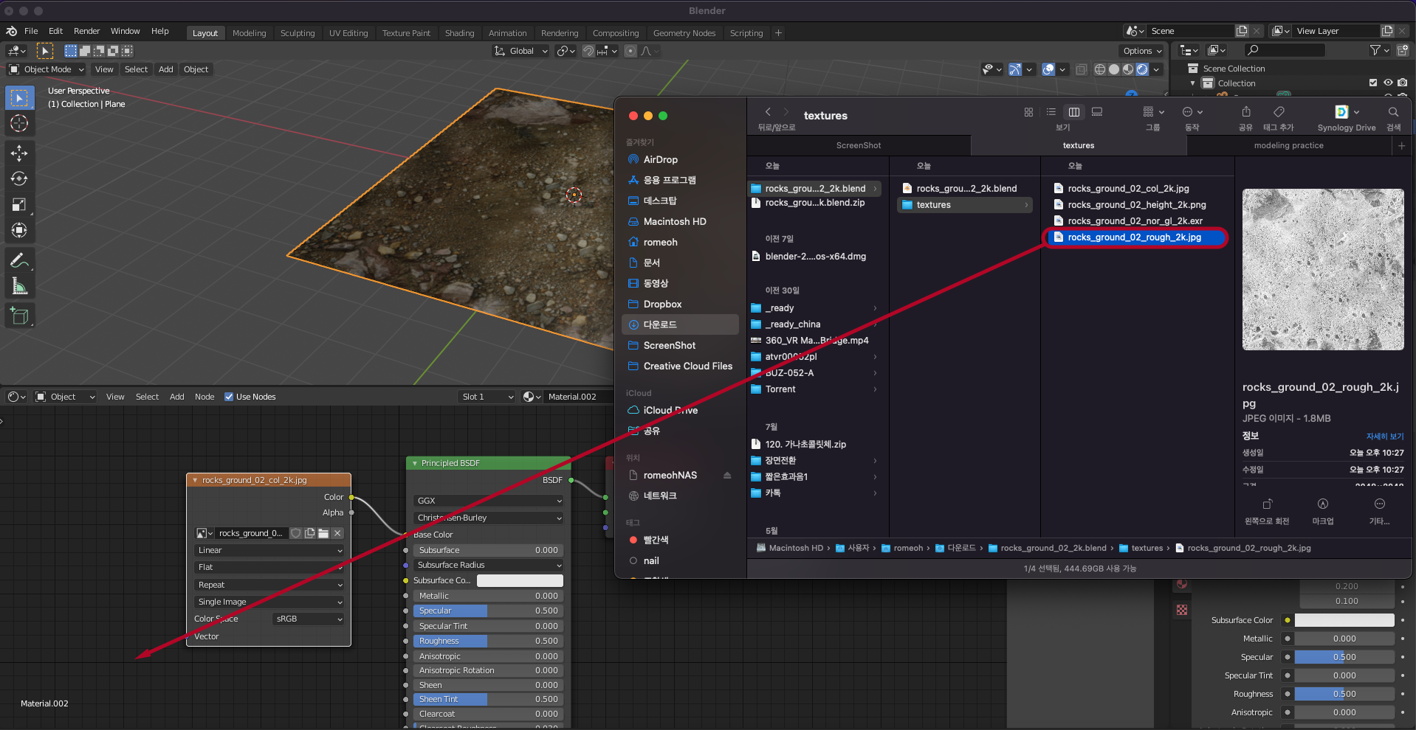
Task: Select rocks_ground_02_col_2k.jpg file in Finder
Action: pyautogui.click(x=1127, y=189)
